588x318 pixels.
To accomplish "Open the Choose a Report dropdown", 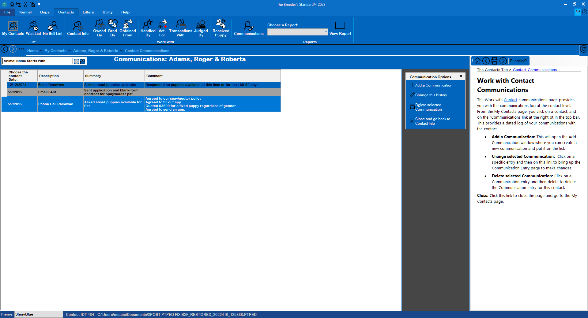I will tap(326, 32).
